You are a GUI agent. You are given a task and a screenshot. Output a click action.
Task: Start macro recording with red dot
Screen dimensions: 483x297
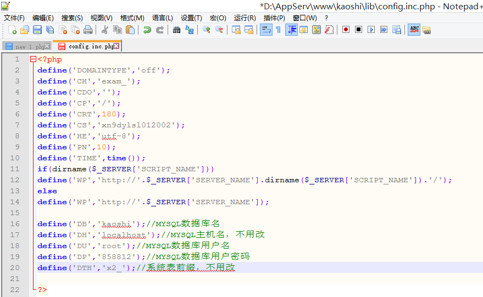(346, 30)
